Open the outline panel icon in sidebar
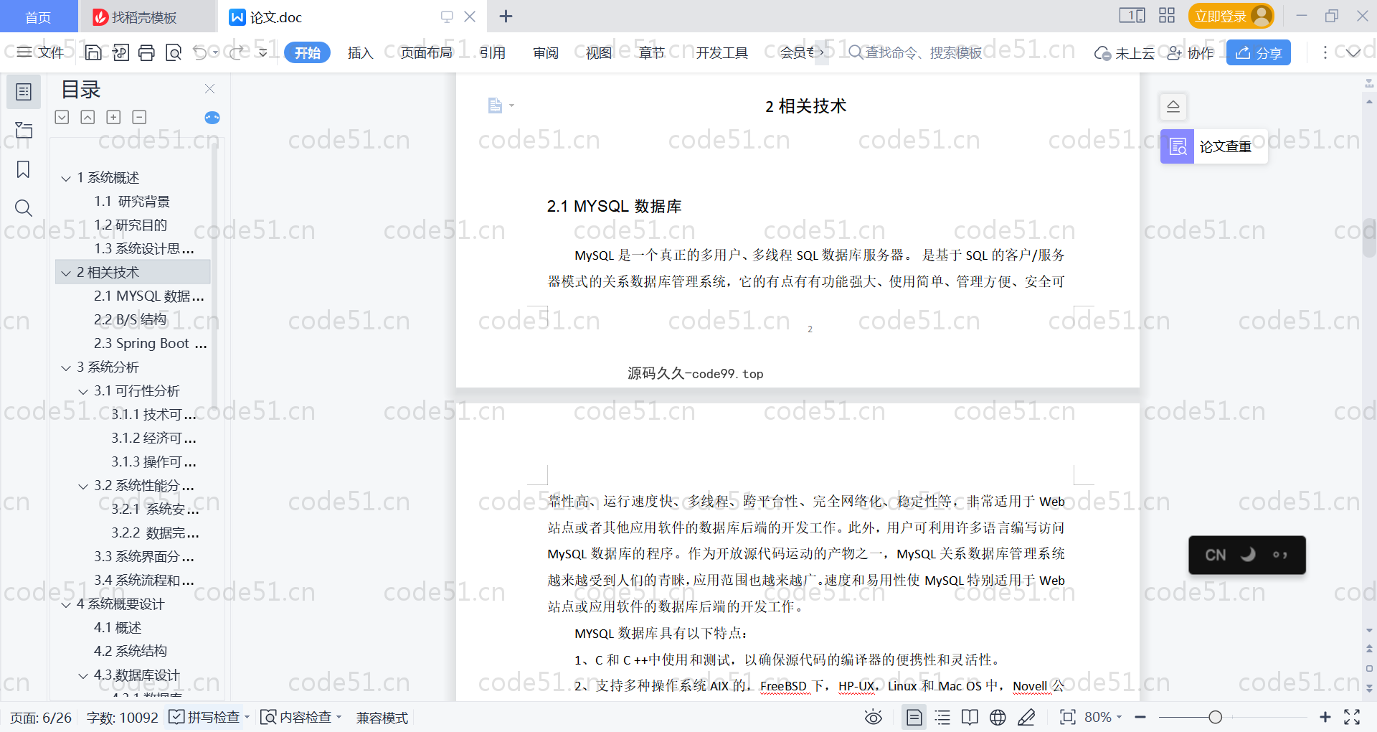This screenshot has width=1377, height=732. [24, 92]
